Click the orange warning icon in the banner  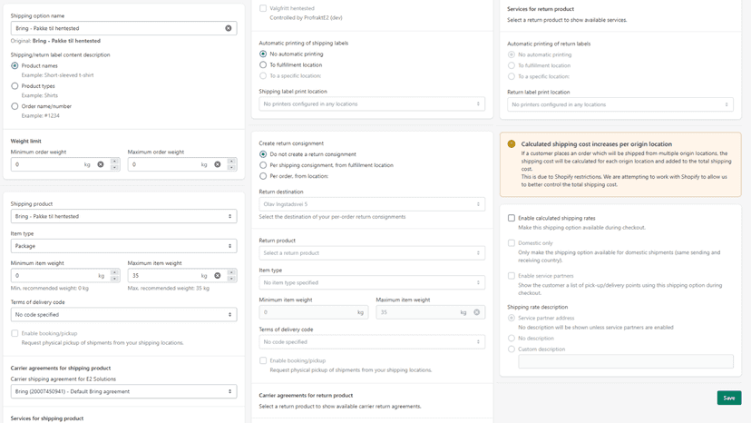[512, 144]
